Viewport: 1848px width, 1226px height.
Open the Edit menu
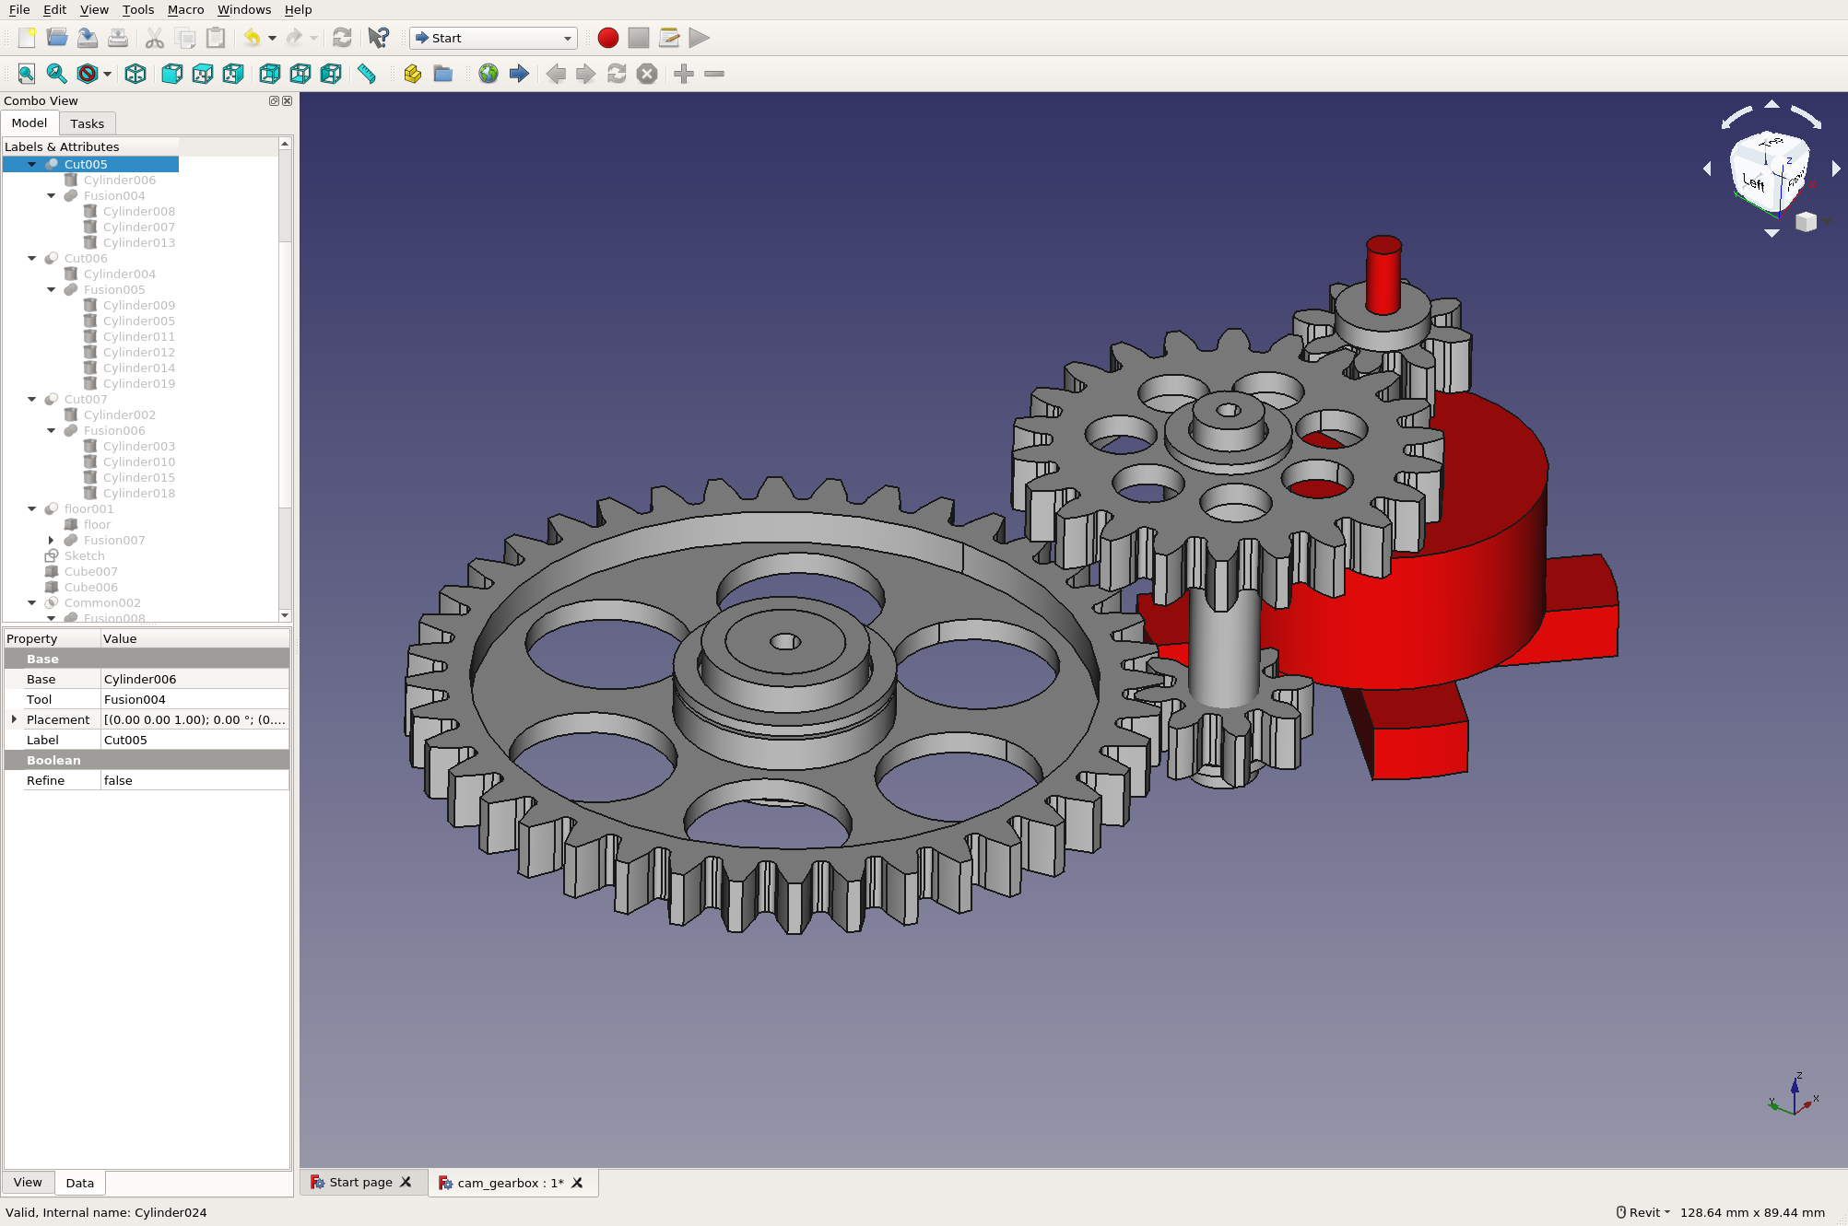click(x=54, y=9)
